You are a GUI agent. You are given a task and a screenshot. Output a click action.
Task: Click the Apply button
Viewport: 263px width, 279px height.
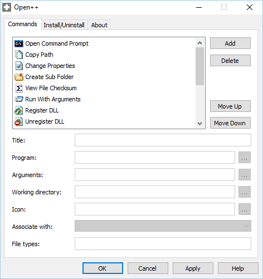(193, 268)
